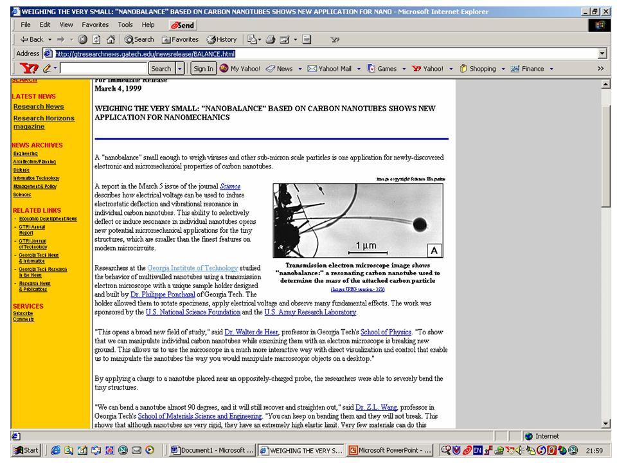This screenshot has height=463, width=617.
Task: Open the Help menu
Action: [x=148, y=25]
